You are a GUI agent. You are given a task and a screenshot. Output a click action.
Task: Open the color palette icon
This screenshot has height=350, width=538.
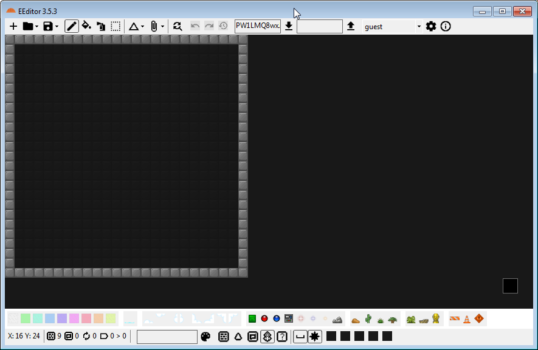pyautogui.click(x=205, y=337)
